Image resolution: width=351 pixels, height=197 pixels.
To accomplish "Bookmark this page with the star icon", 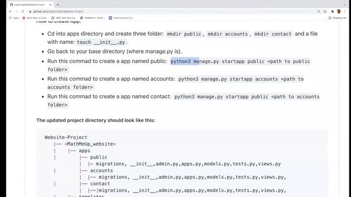I will 325,11.
